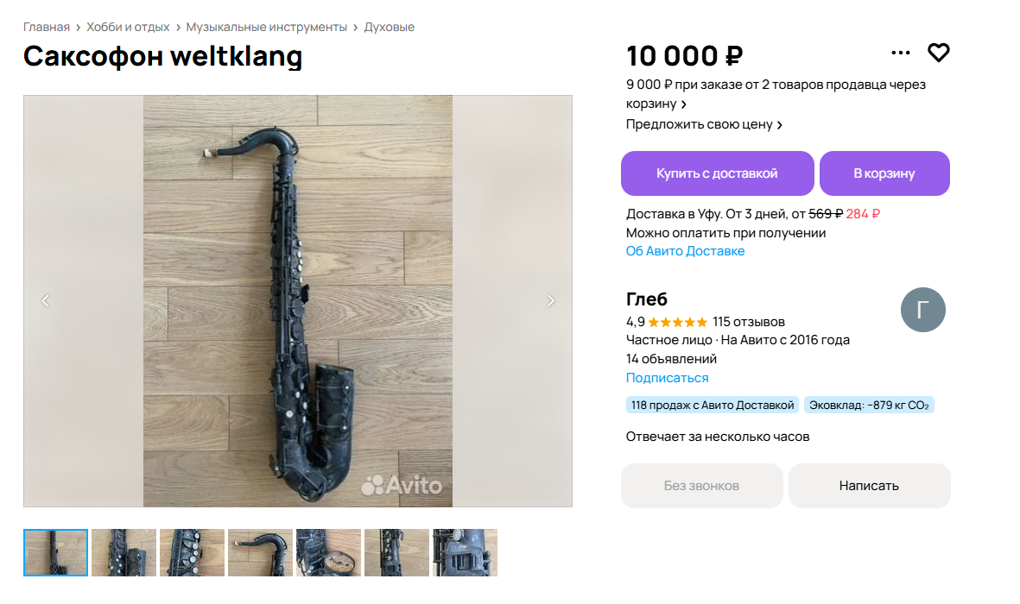Subscribe to seller via 'Подписаться'
This screenshot has height=604, width=1020.
[x=667, y=378]
